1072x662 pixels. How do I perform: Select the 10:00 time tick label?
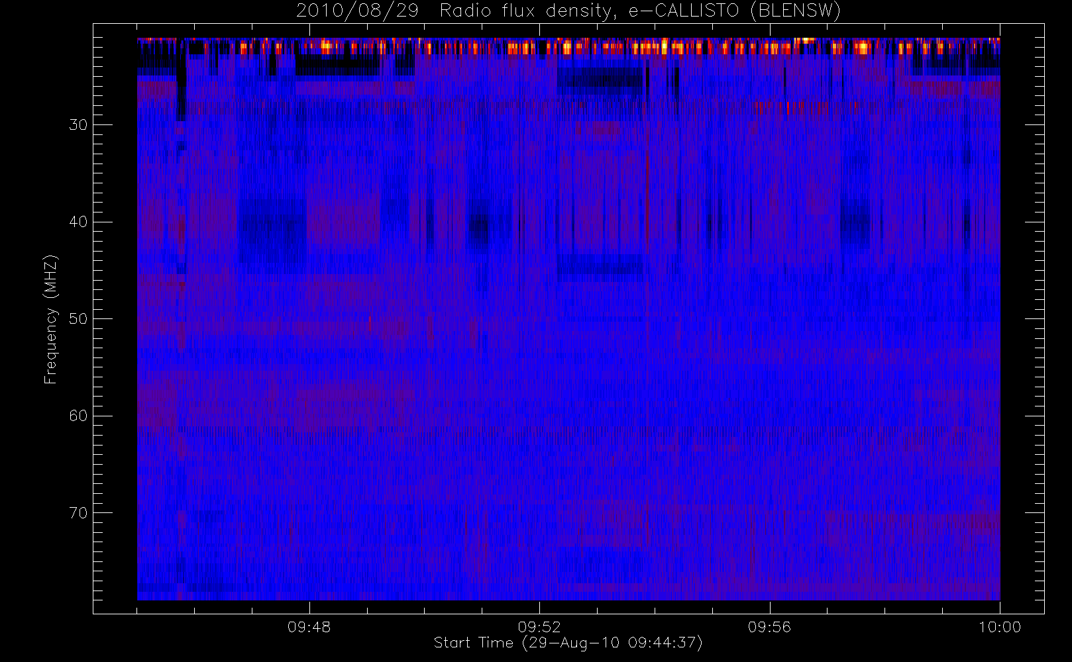(x=1000, y=627)
